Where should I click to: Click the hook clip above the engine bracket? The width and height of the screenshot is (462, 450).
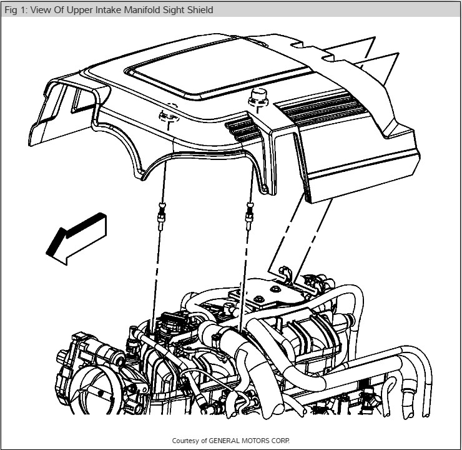point(285,272)
